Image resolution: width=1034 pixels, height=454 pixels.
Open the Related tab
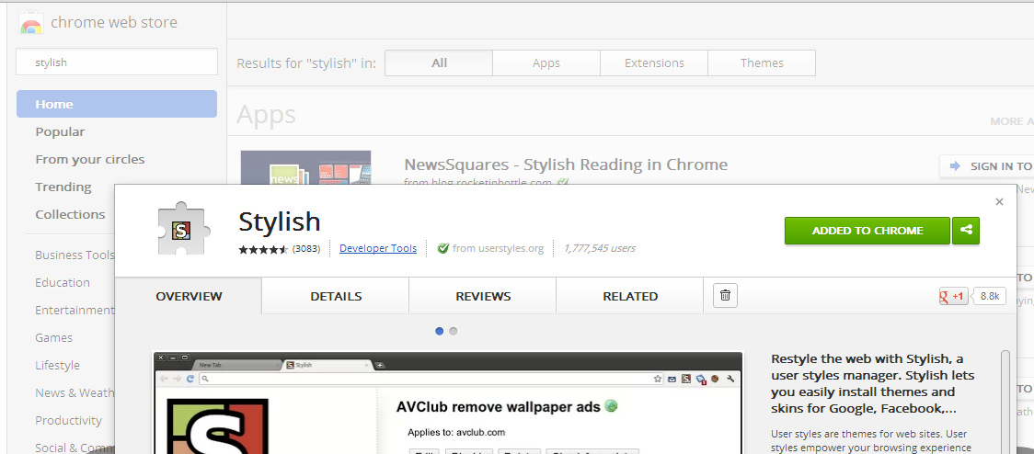click(630, 297)
